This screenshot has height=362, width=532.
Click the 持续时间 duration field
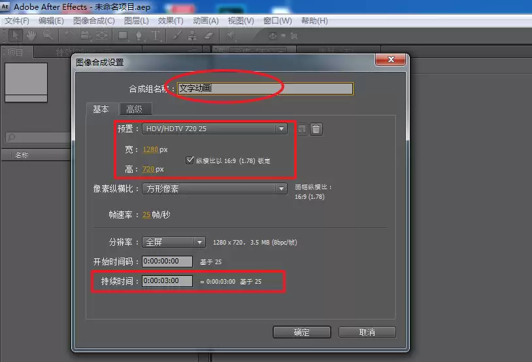click(x=167, y=280)
